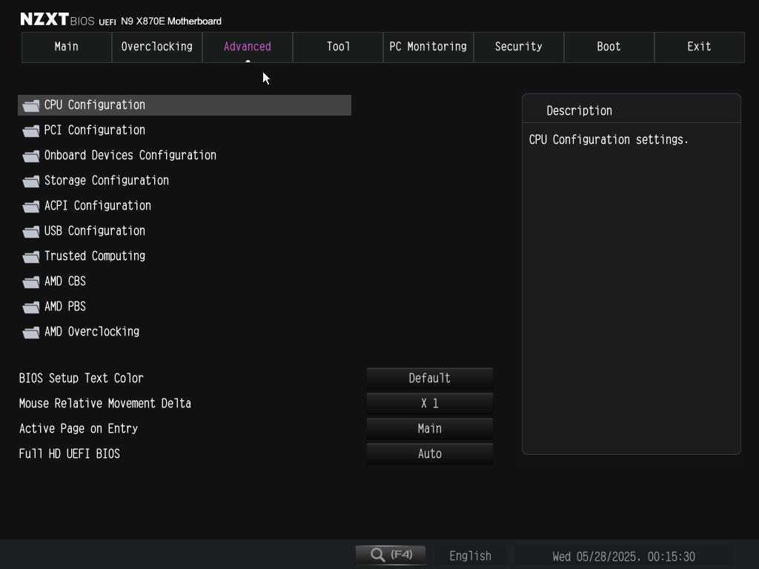Enter the ACPI Configuration submenu
This screenshot has height=569, width=759.
(97, 206)
